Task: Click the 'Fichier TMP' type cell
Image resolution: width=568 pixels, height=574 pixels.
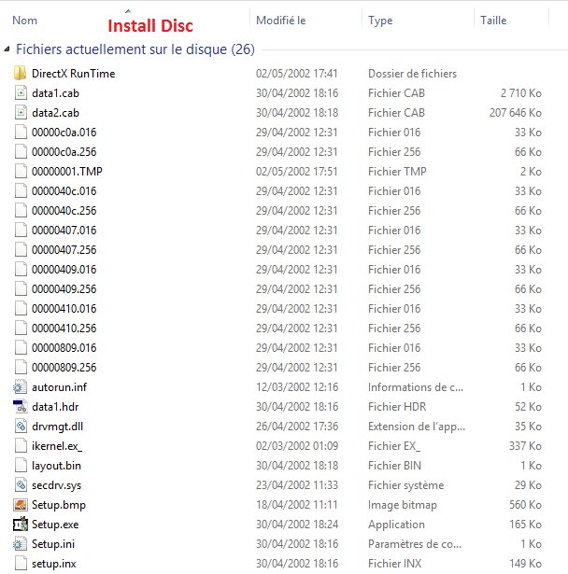Action: (x=397, y=172)
